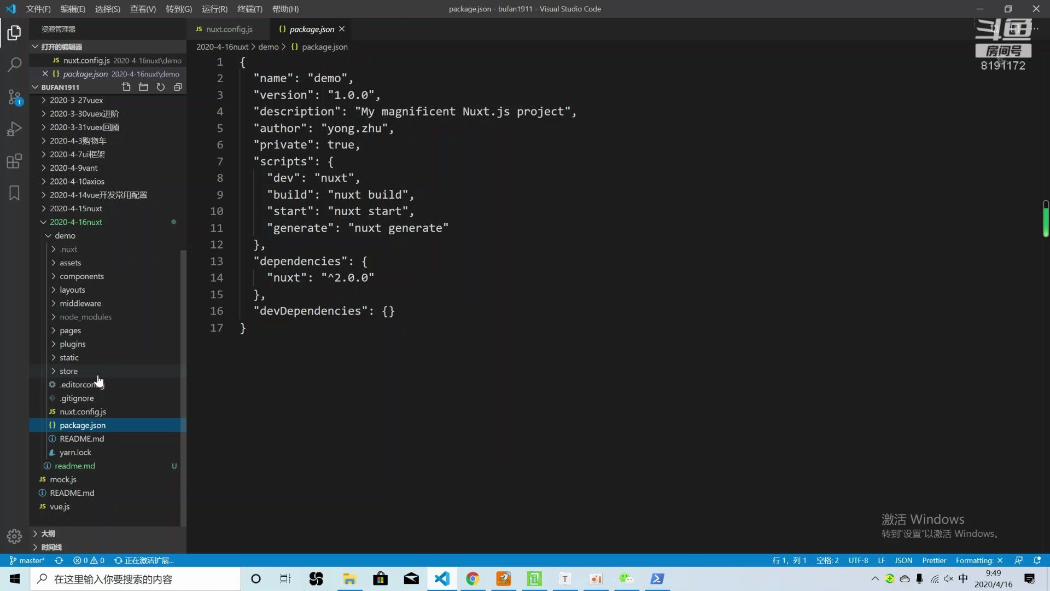
Task: Collapse all folders in explorer
Action: click(178, 87)
